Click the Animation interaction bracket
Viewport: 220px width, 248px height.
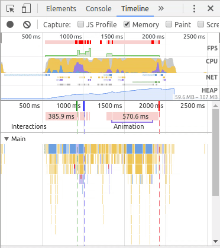(x=132, y=122)
